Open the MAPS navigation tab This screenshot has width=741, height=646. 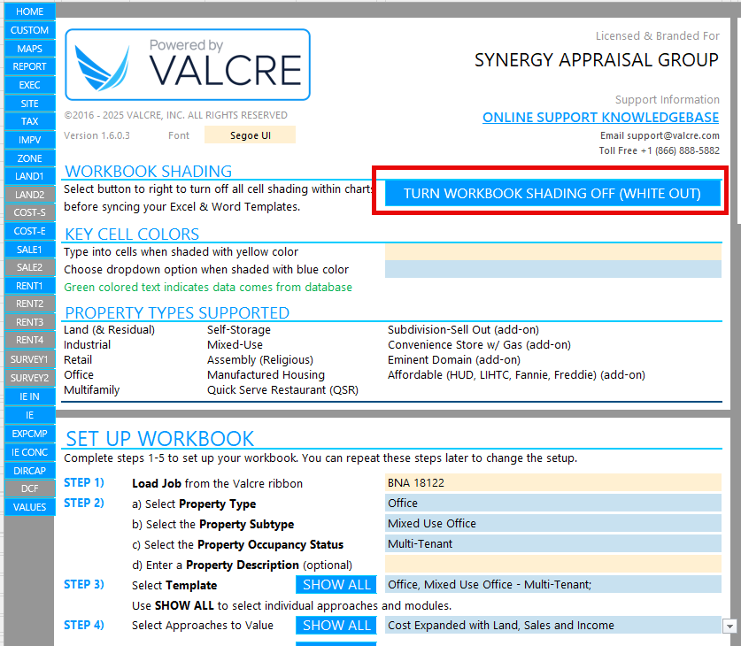tap(30, 49)
